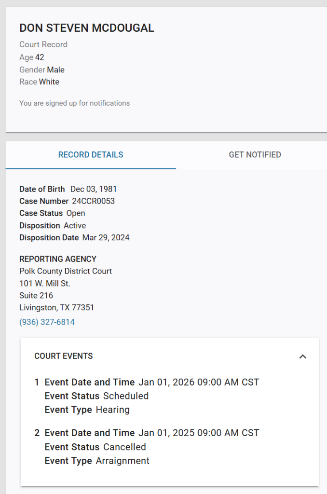Click the Scheduled event status
The width and height of the screenshot is (327, 494).
pos(126,396)
